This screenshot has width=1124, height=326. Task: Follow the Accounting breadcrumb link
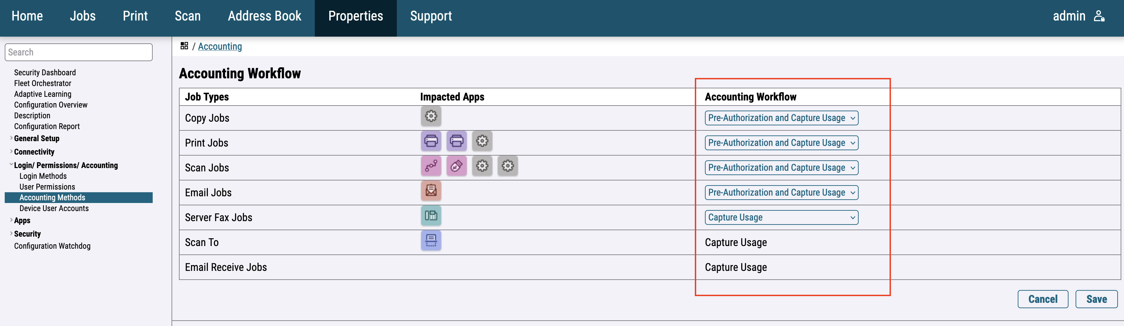pos(220,46)
